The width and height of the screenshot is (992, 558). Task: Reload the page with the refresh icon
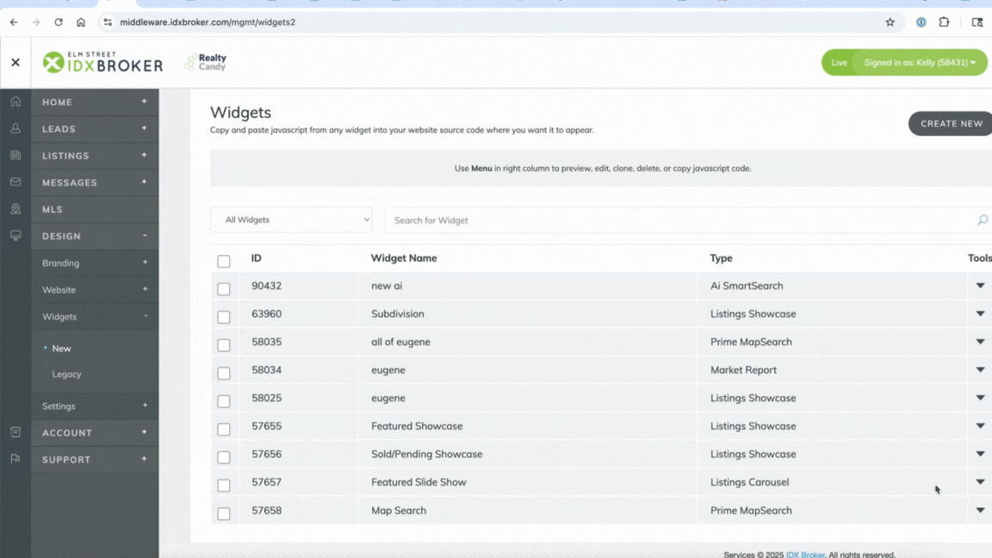pyautogui.click(x=59, y=22)
